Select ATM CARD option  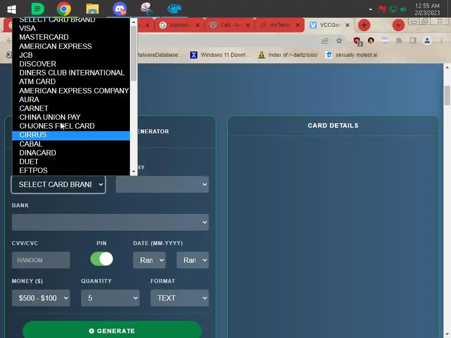(71, 81)
